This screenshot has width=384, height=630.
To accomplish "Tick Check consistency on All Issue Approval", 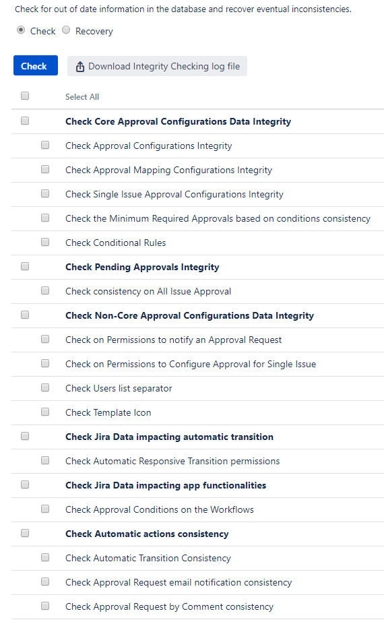I will 45,290.
